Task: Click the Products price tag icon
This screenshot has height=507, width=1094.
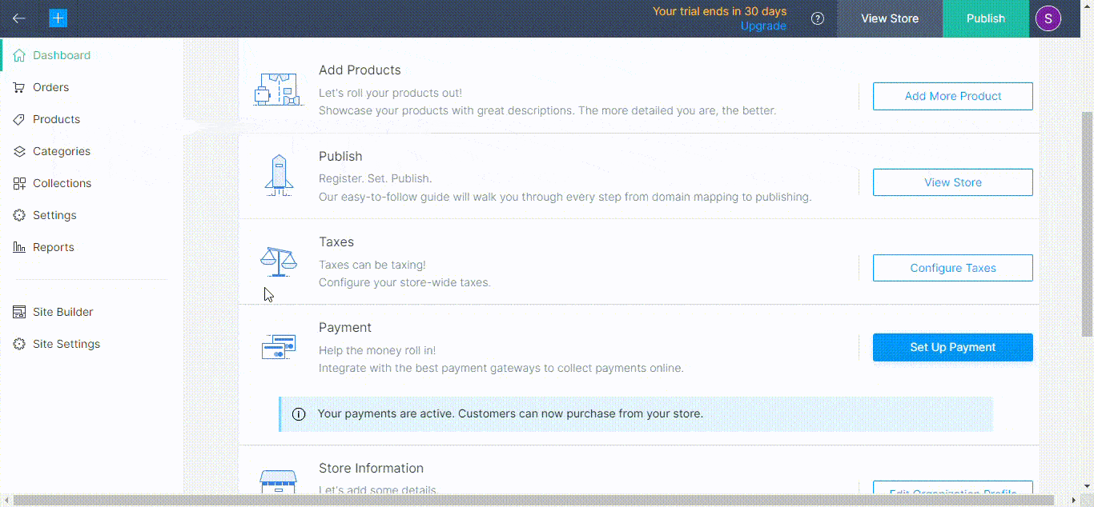Action: pos(19,119)
